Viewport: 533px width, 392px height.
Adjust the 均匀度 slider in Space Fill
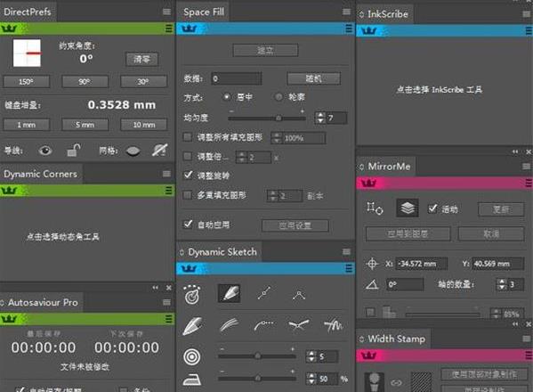click(267, 118)
